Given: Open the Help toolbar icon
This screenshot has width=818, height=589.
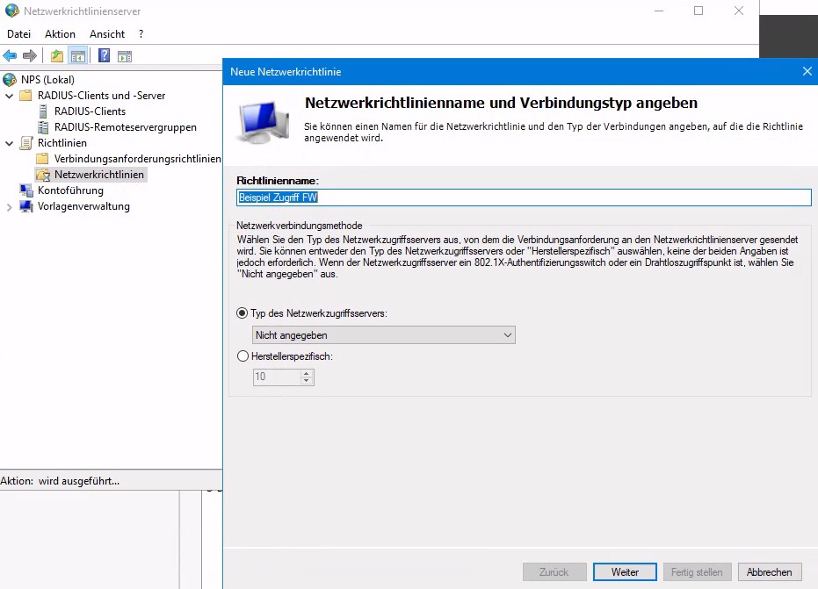Looking at the screenshot, I should 104,55.
